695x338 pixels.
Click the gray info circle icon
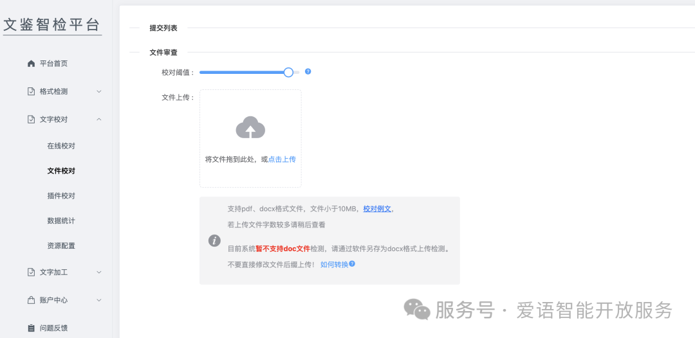coord(214,240)
